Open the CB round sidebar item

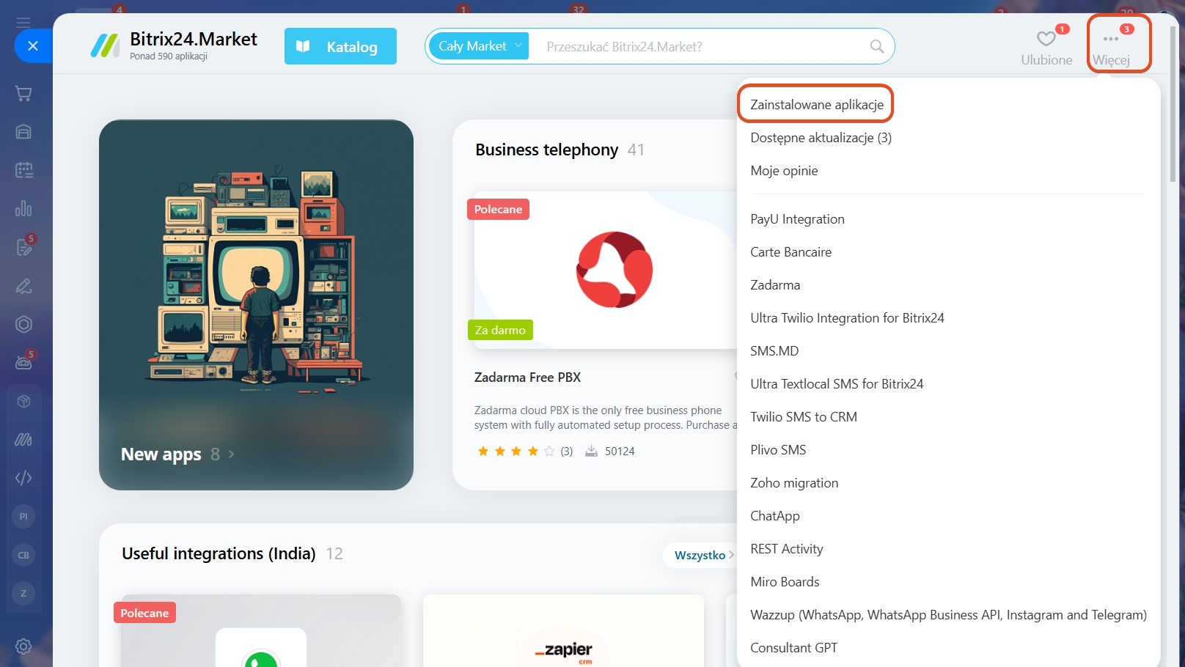[x=23, y=555]
